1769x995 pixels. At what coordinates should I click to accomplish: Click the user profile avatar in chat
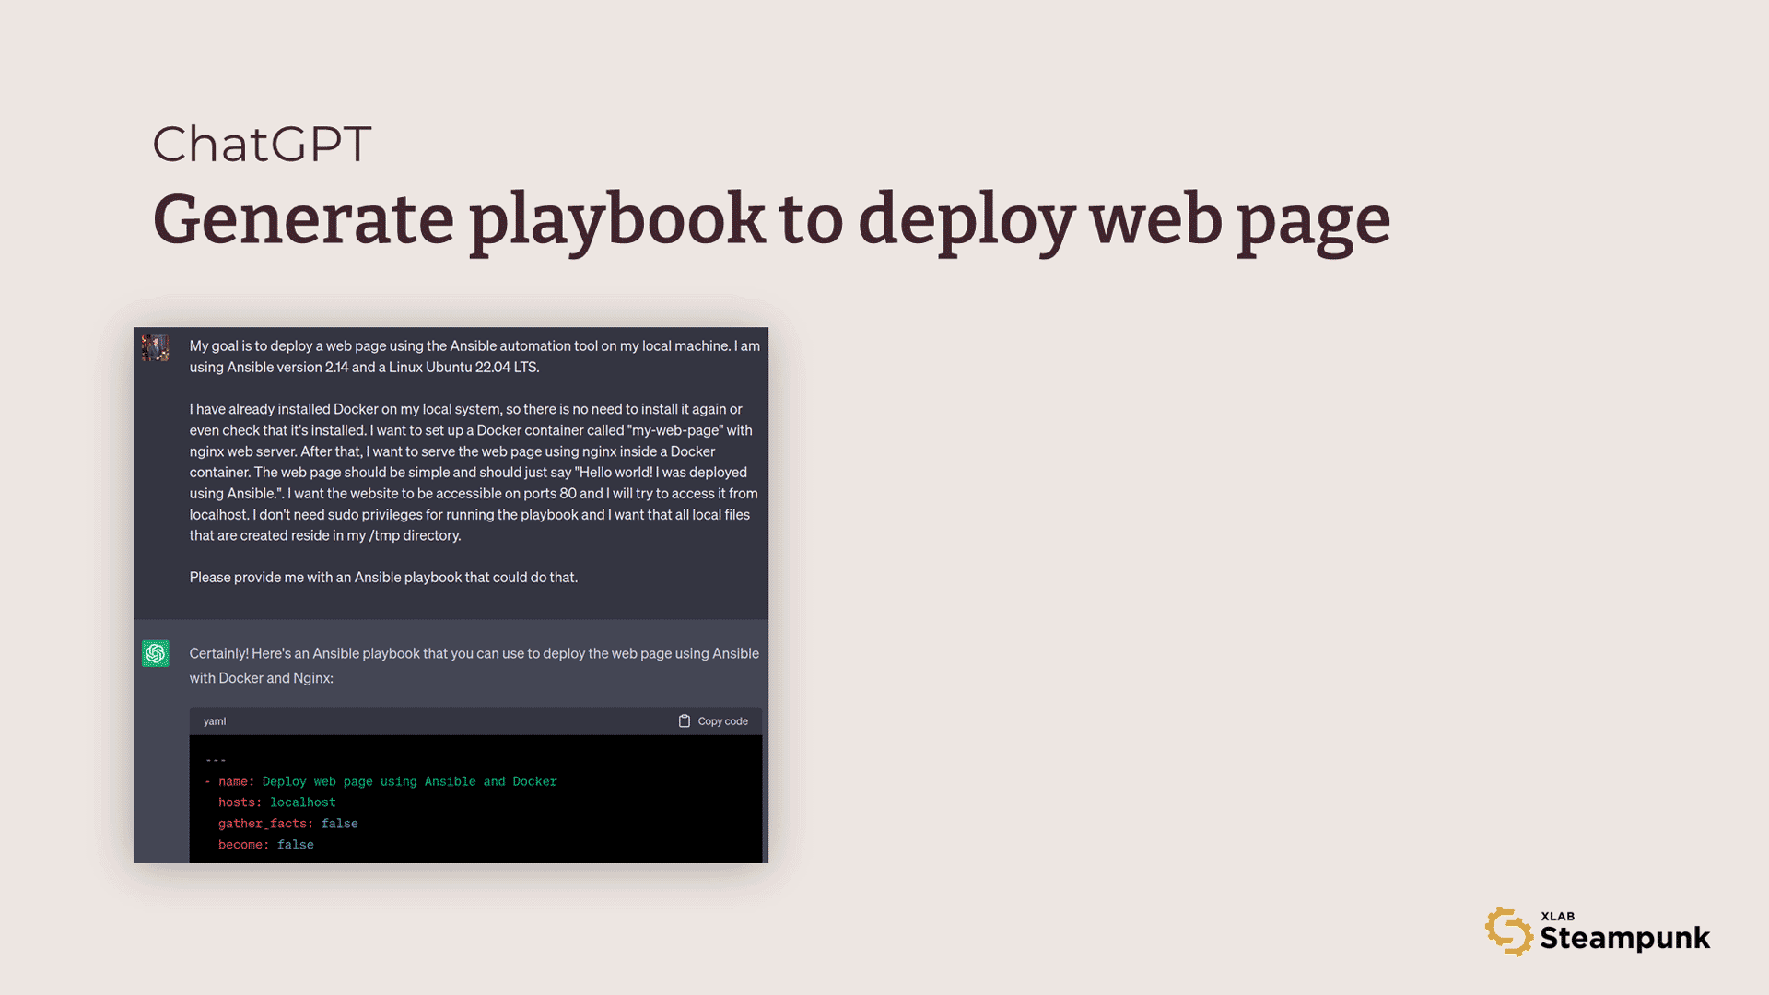155,347
